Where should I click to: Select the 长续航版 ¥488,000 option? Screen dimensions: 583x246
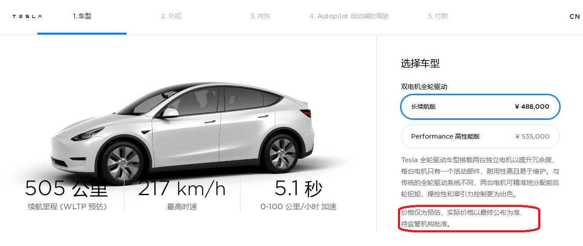pyautogui.click(x=480, y=107)
